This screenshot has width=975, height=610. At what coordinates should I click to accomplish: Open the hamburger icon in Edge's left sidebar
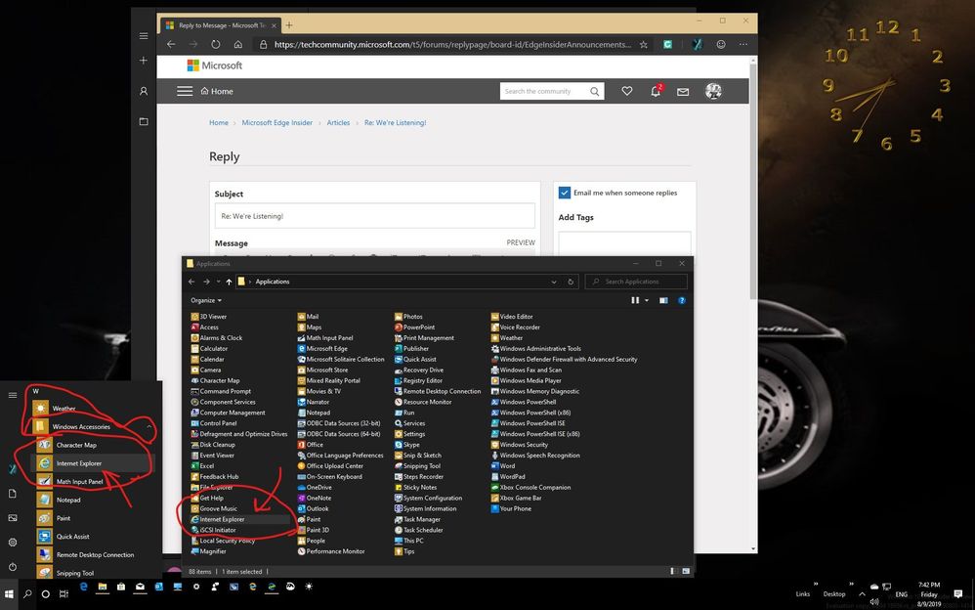tap(144, 36)
